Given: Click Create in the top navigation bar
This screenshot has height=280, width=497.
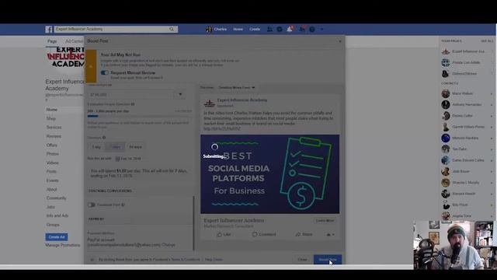Looking at the screenshot, I should pyautogui.click(x=255, y=30).
